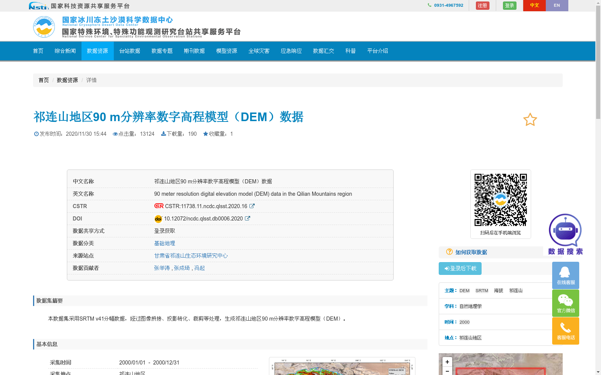601x375 pixels.
Task: Click 登录后下载 download button
Action: tap(460, 268)
